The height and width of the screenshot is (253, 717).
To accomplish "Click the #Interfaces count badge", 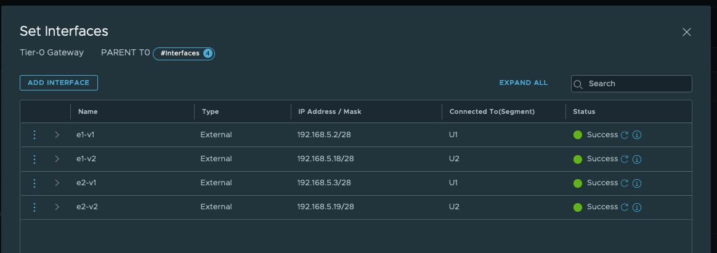I will (184, 54).
